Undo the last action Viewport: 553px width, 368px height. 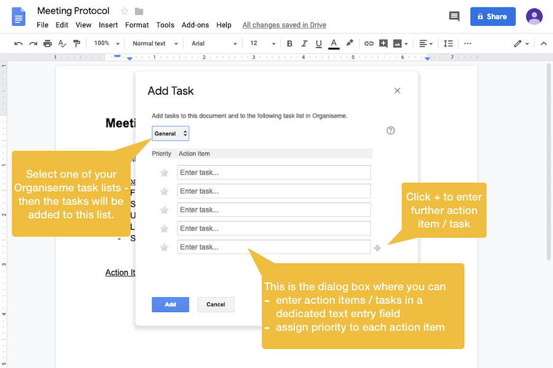pyautogui.click(x=18, y=43)
